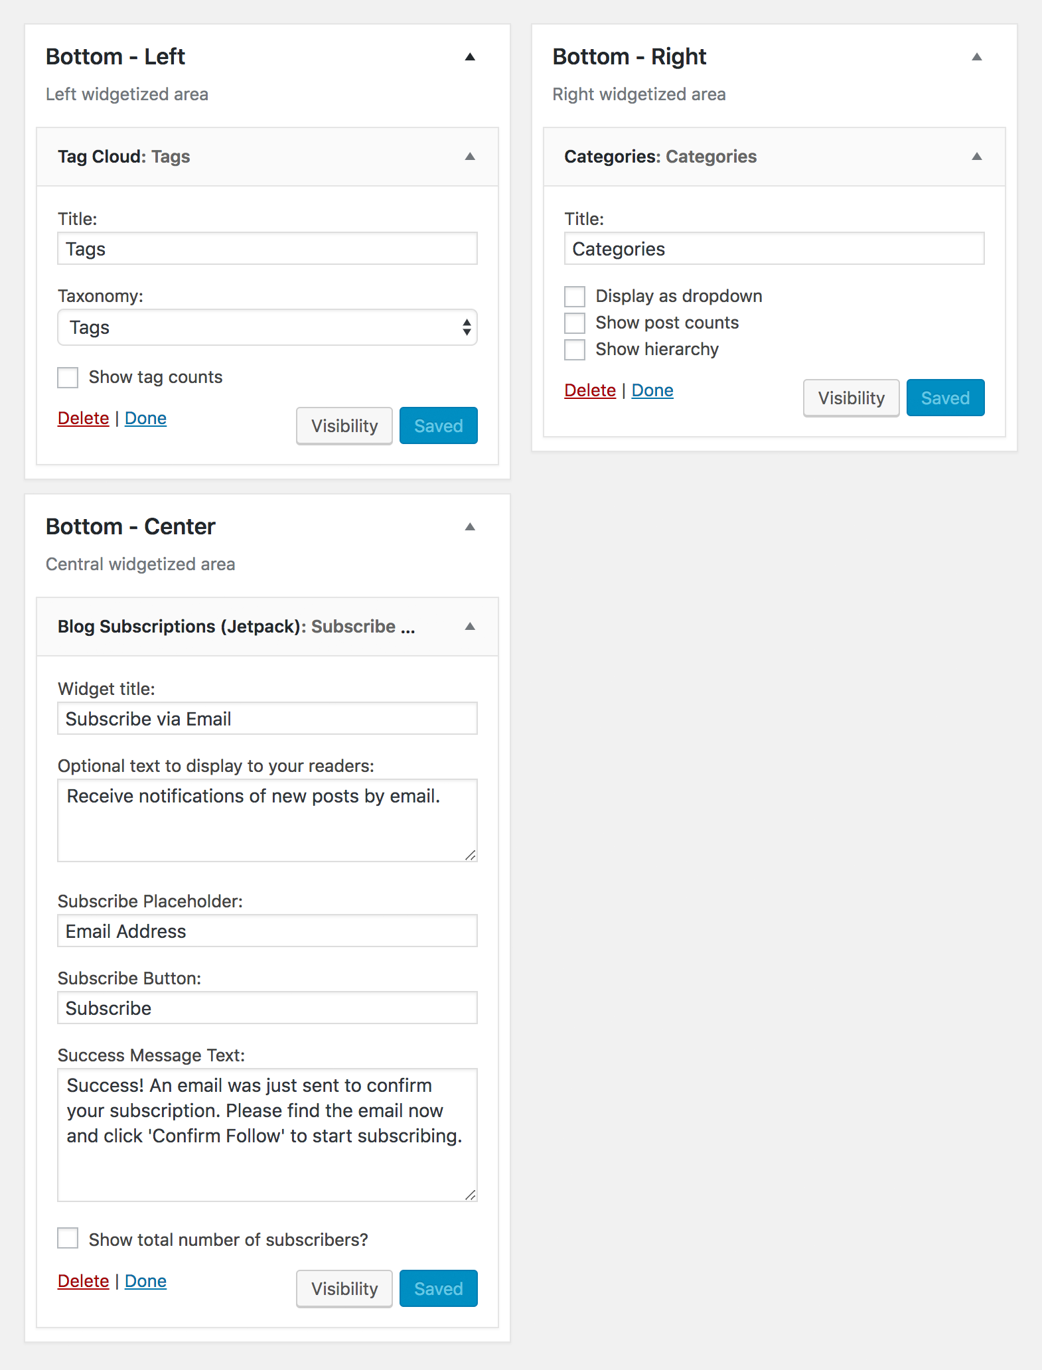The width and height of the screenshot is (1042, 1370).
Task: Toggle Show post counts checkbox
Action: [575, 323]
